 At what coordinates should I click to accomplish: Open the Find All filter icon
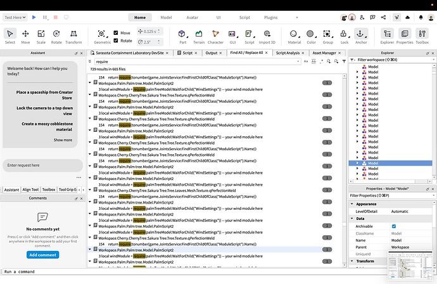pyautogui.click(x=344, y=61)
